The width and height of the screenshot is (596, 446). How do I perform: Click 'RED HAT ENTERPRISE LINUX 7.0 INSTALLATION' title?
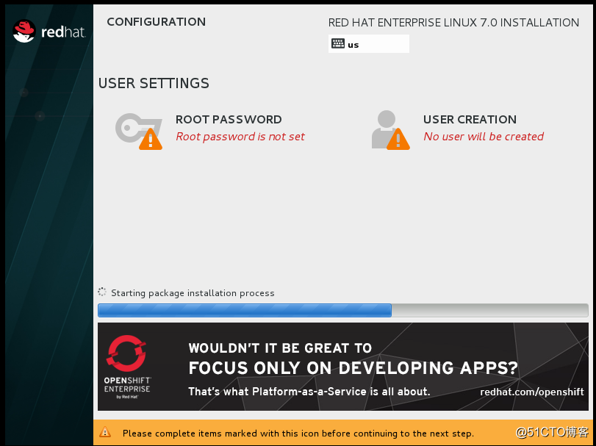[x=453, y=23]
